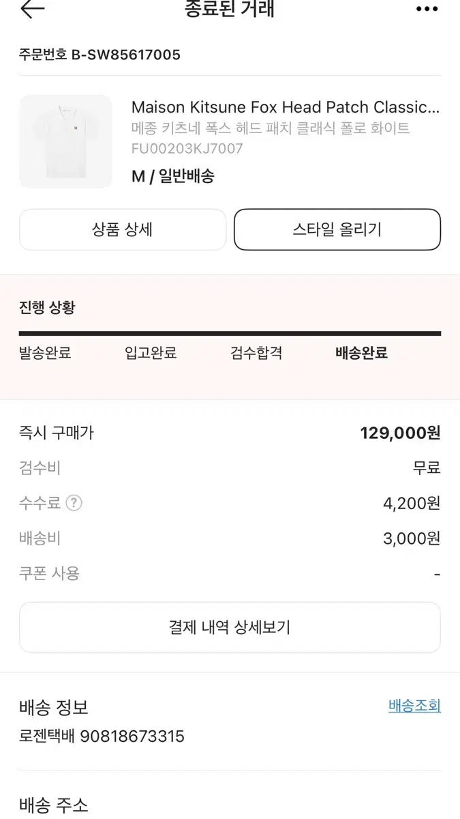
Task: Tap the 129,000원 instant purchase price
Action: (401, 433)
